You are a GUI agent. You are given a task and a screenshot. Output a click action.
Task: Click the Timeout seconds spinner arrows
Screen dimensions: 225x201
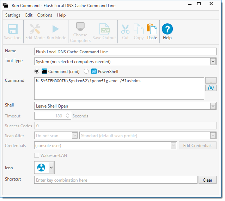pos(68,116)
